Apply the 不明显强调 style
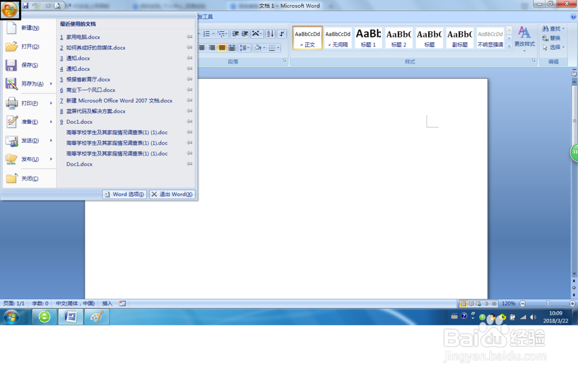 coord(490,38)
